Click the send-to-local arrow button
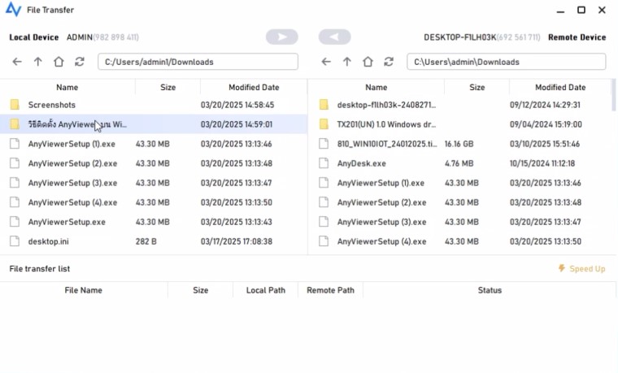Viewport: 618px width, 373px height. pos(335,37)
